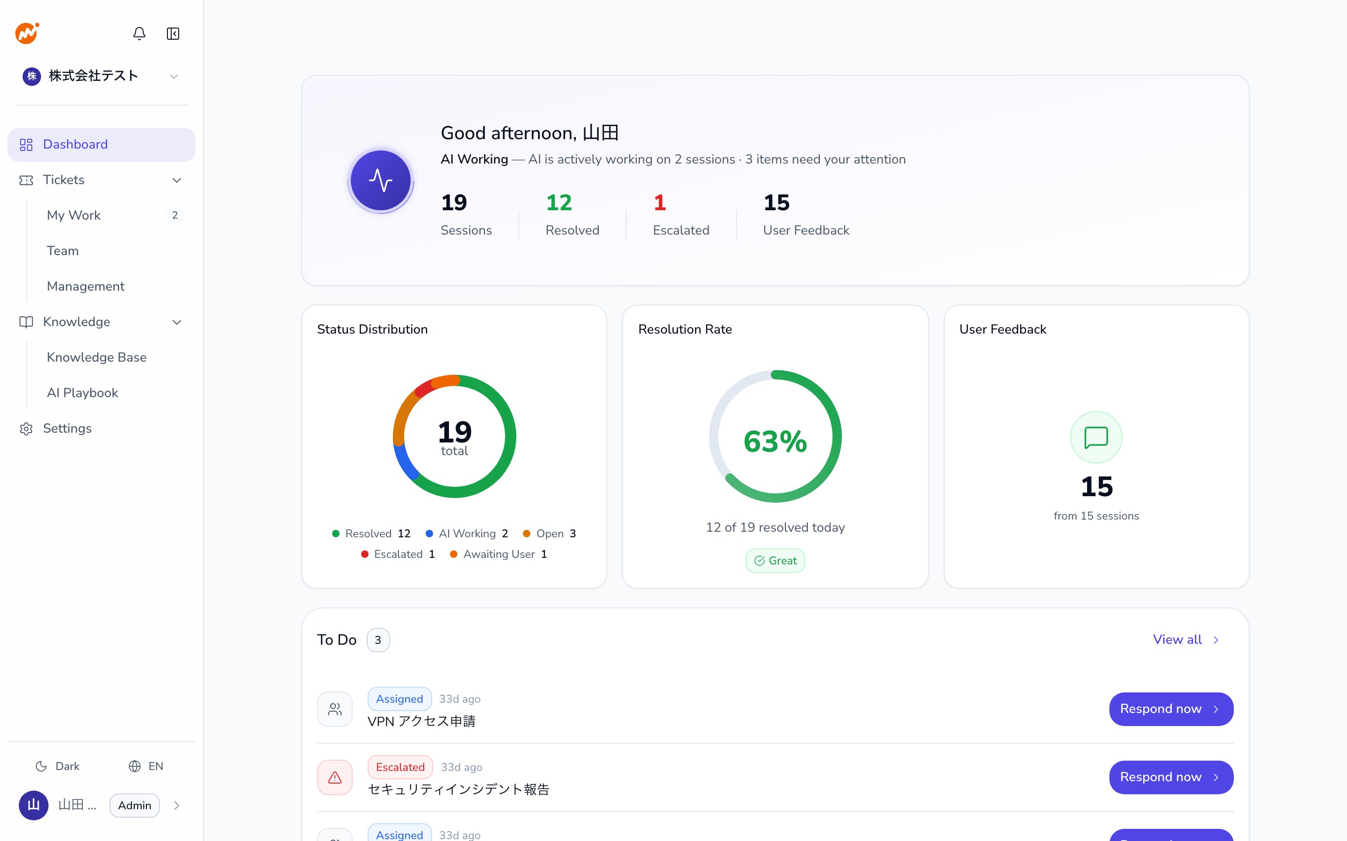Click the Open amber legend dot
Image resolution: width=1347 pixels, height=841 pixels.
click(527, 534)
